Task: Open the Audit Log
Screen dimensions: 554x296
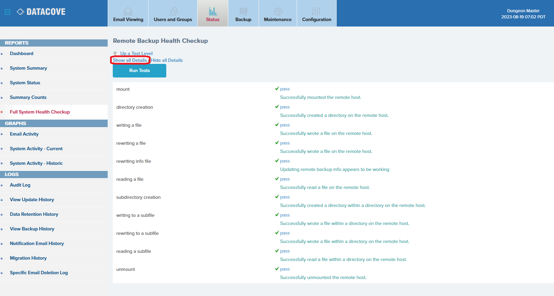Action: 20,185
